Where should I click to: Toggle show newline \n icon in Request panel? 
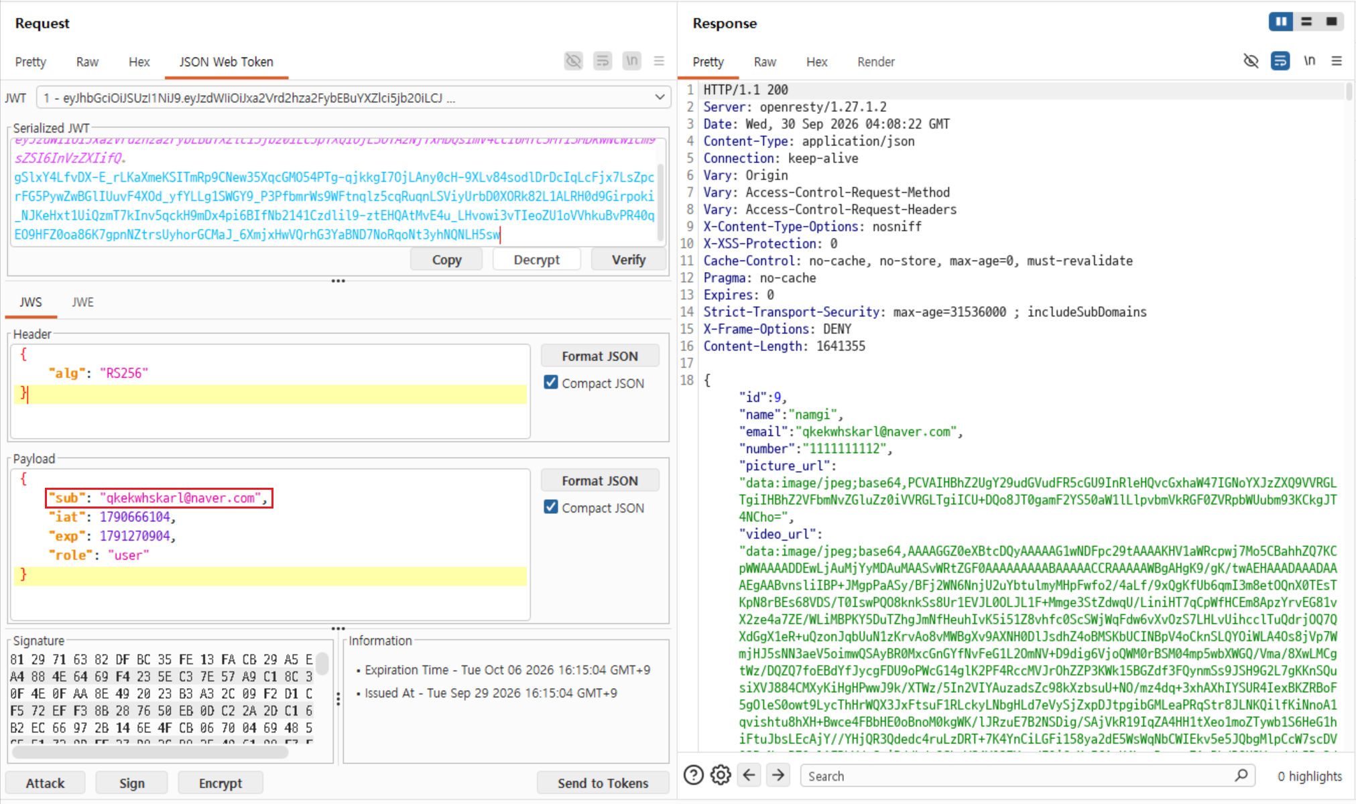tap(631, 61)
